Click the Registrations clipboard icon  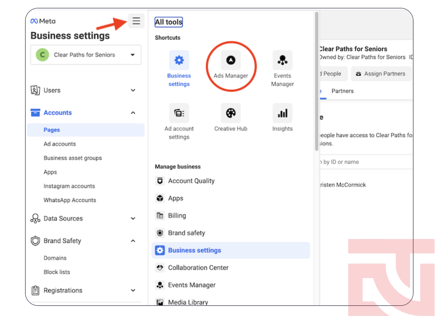[35, 290]
